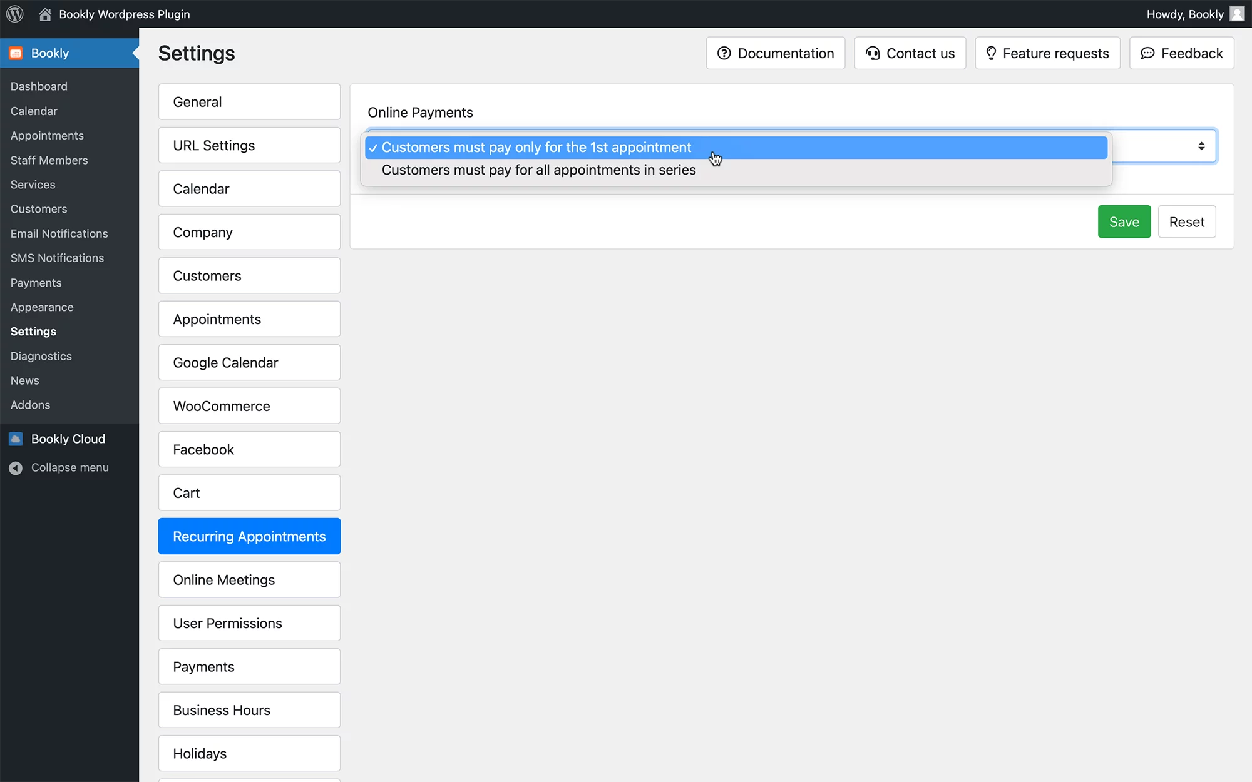Go to Appointments in sidebar menu

click(x=47, y=135)
